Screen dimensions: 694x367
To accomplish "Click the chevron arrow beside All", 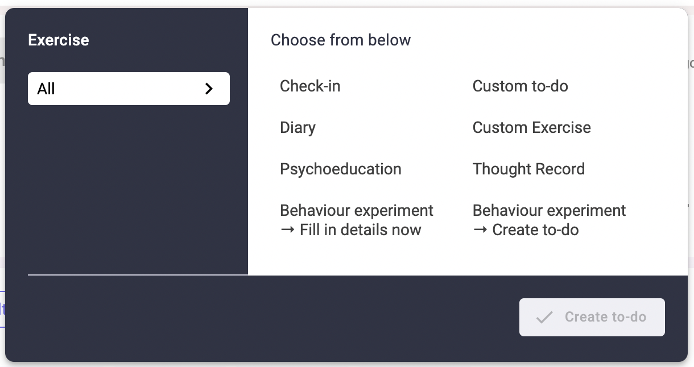I will coord(209,89).
